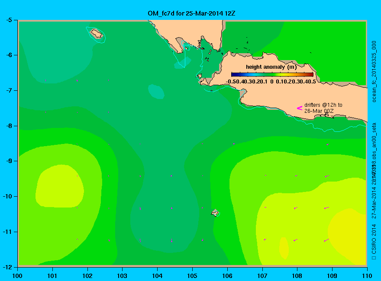Click the x-axis label 106
This screenshot has width=381, height=281.
click(x=227, y=276)
